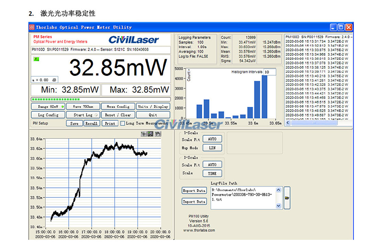The width and height of the screenshot is (377, 248).
Task: Click the Mean 33.576mW value
Action: point(247,52)
